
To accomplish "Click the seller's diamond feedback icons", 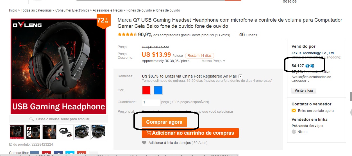I will pyautogui.click(x=310, y=66).
